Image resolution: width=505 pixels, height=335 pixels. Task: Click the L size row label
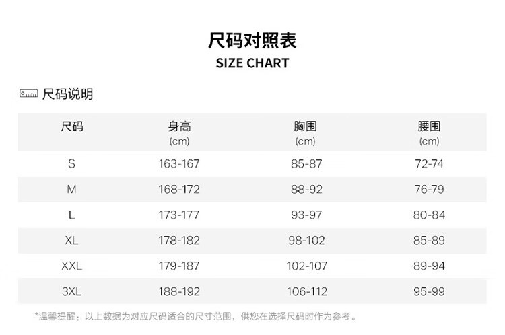(71, 215)
